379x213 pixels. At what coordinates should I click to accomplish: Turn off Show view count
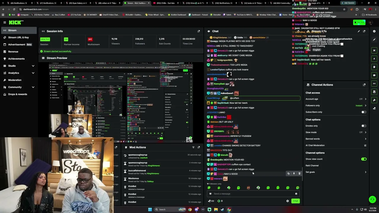click(364, 159)
